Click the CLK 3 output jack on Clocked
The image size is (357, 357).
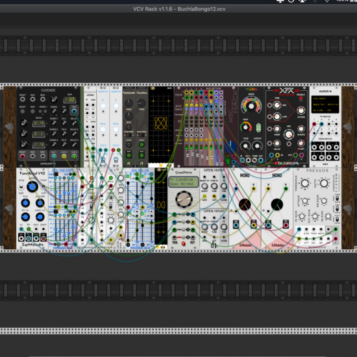click(x=74, y=156)
